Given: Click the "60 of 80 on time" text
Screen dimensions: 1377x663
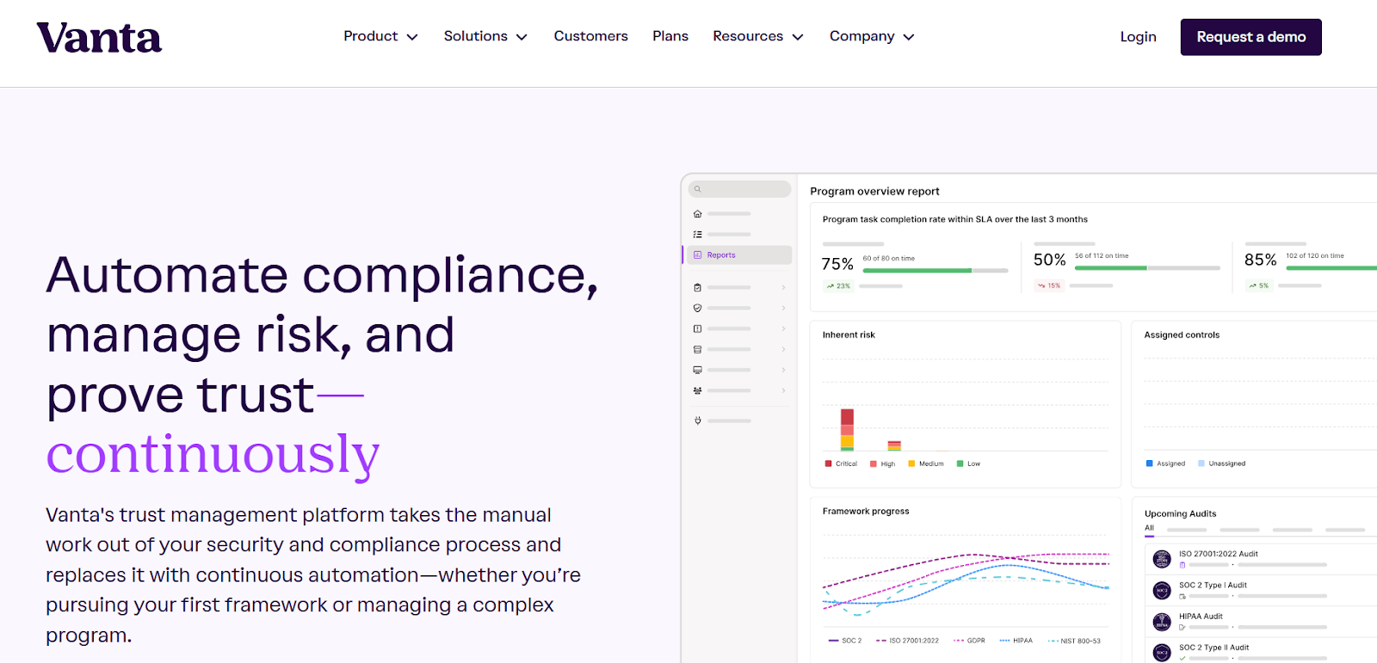Looking at the screenshot, I should (889, 259).
